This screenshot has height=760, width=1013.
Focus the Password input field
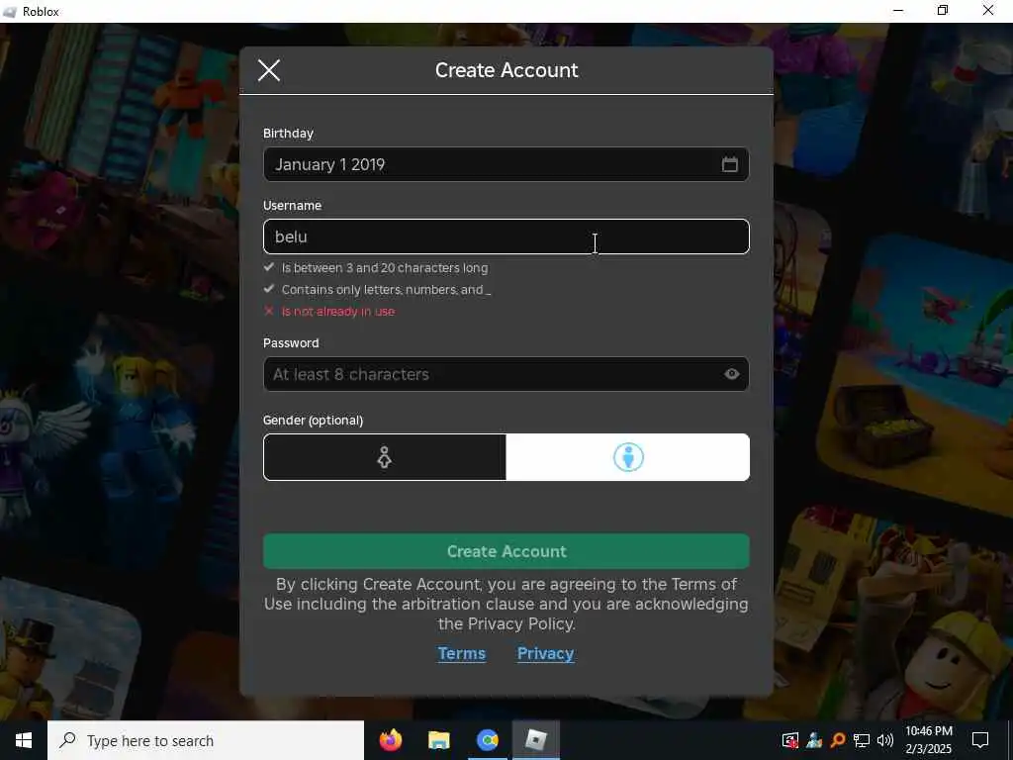[x=506, y=374]
